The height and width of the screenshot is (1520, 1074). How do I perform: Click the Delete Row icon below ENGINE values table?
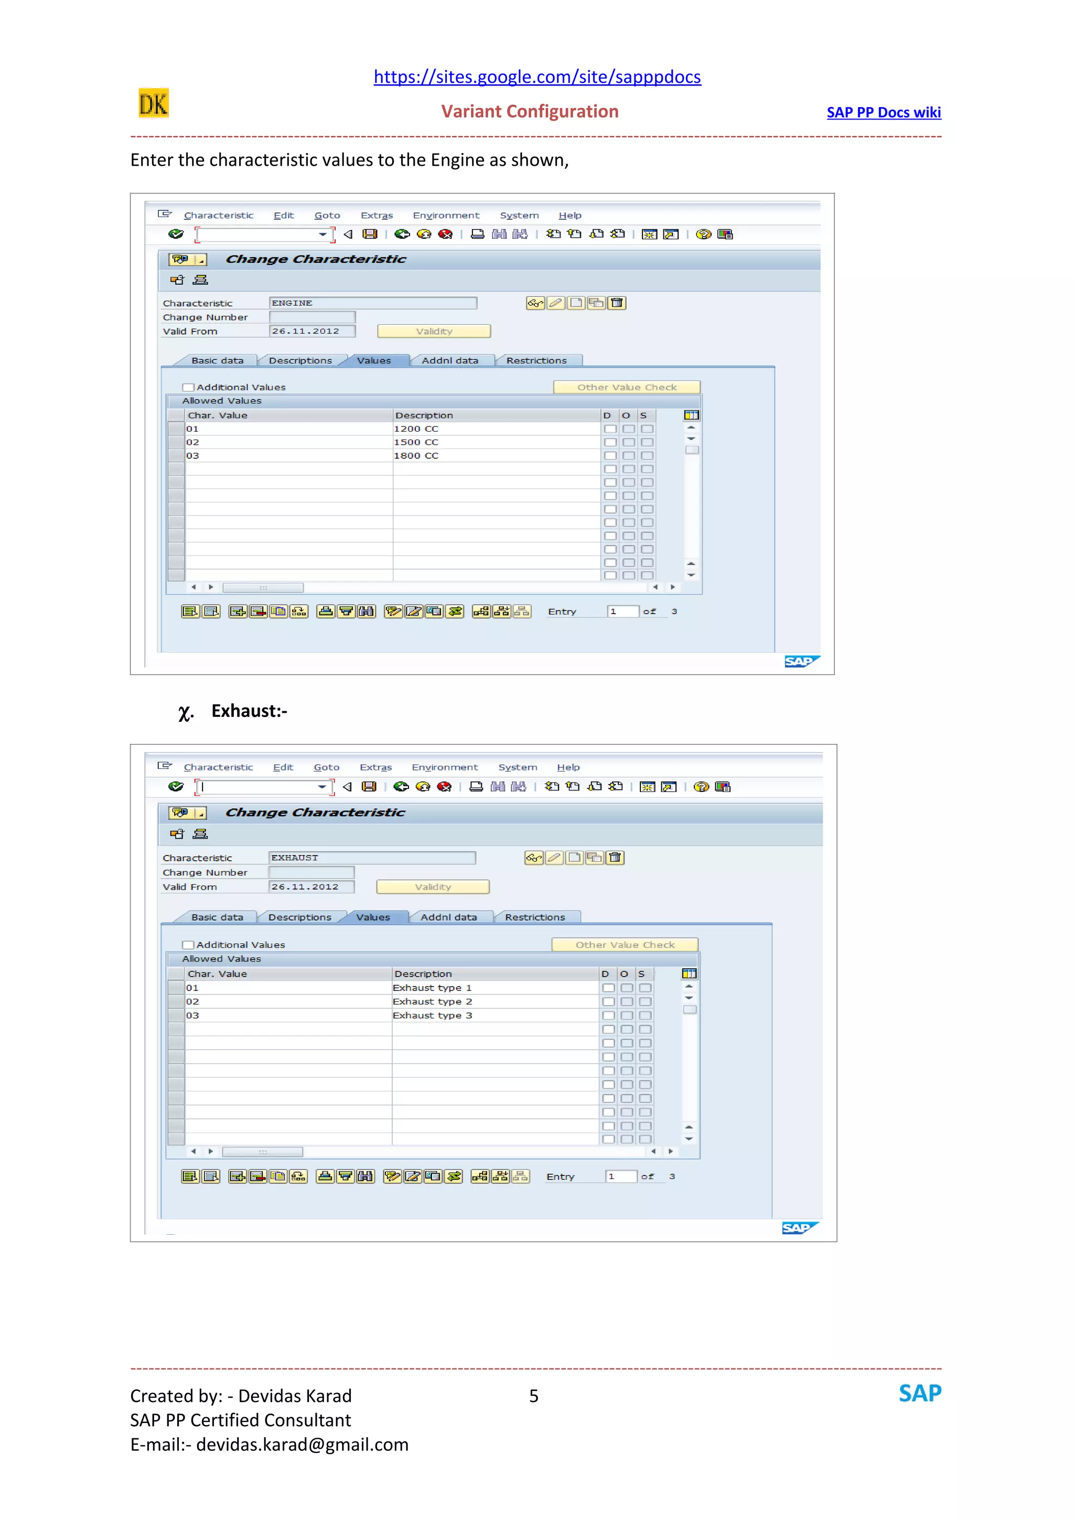[x=258, y=612]
